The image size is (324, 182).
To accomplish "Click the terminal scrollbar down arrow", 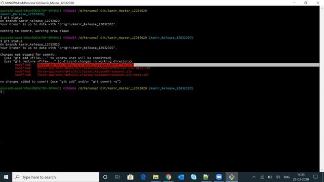I will coord(322,170).
